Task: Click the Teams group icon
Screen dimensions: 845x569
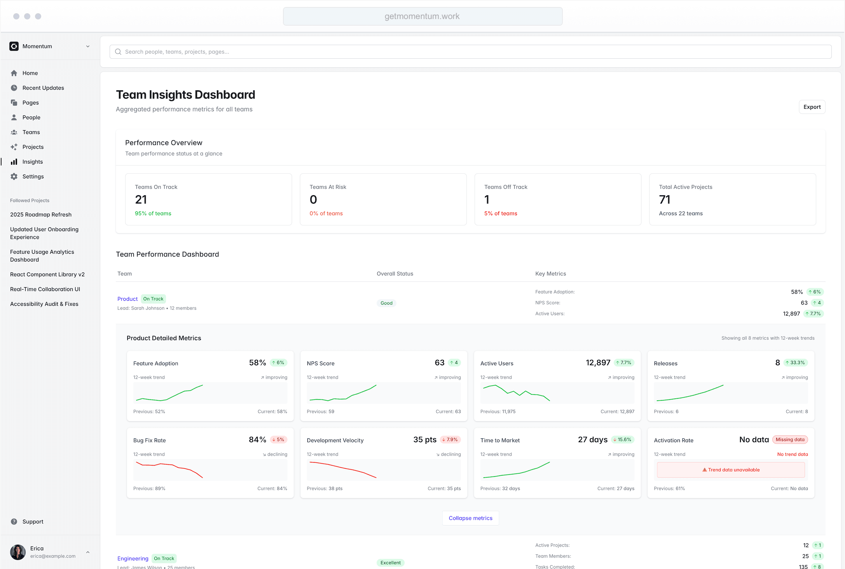Action: click(14, 132)
